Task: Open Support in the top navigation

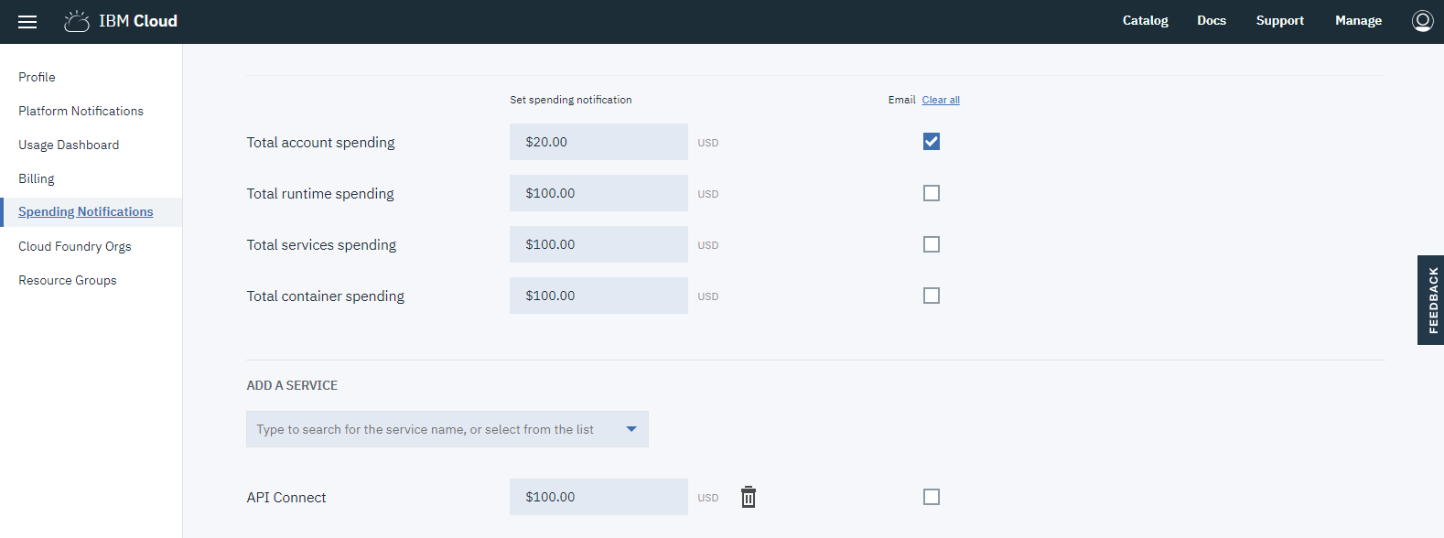Action: [x=1279, y=21]
